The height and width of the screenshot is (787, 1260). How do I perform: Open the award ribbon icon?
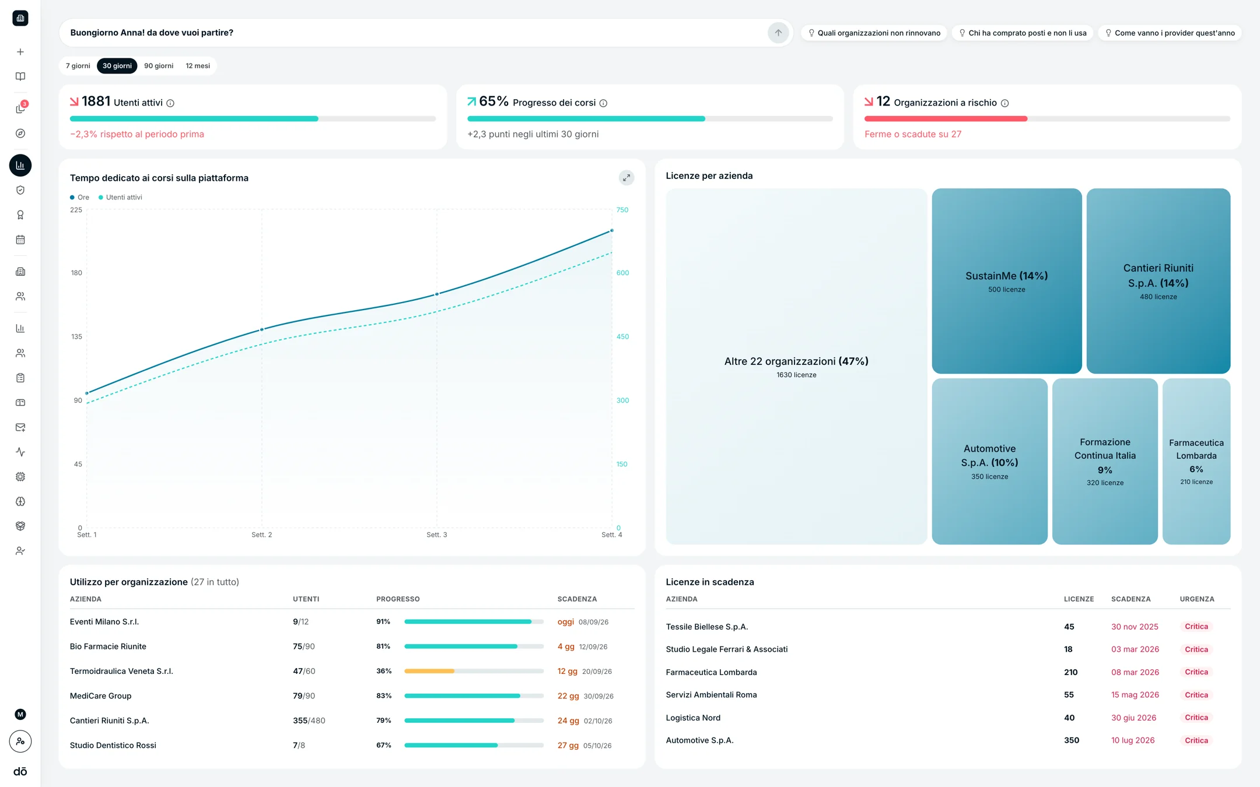point(20,215)
